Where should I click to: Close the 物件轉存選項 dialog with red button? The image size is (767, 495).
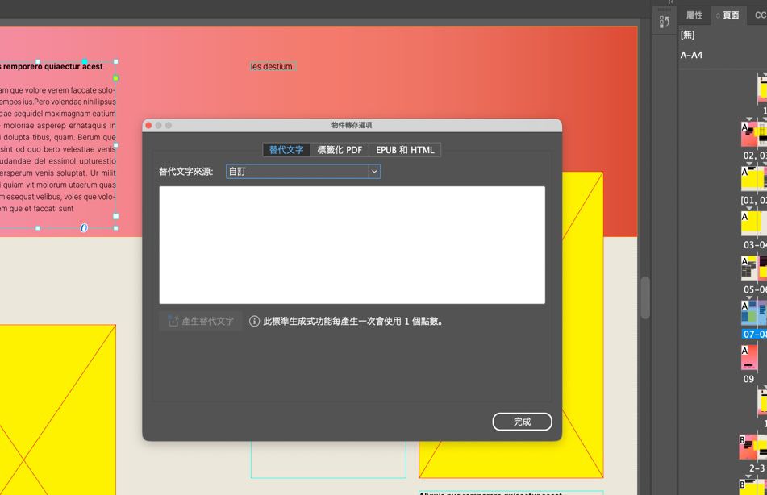pyautogui.click(x=148, y=126)
